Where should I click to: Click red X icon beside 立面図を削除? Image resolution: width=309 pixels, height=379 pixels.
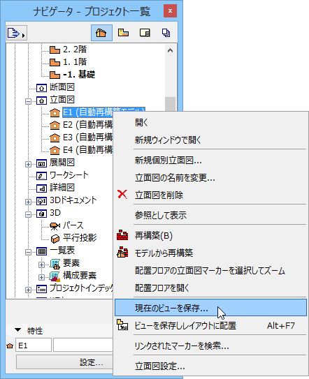pyautogui.click(x=122, y=194)
